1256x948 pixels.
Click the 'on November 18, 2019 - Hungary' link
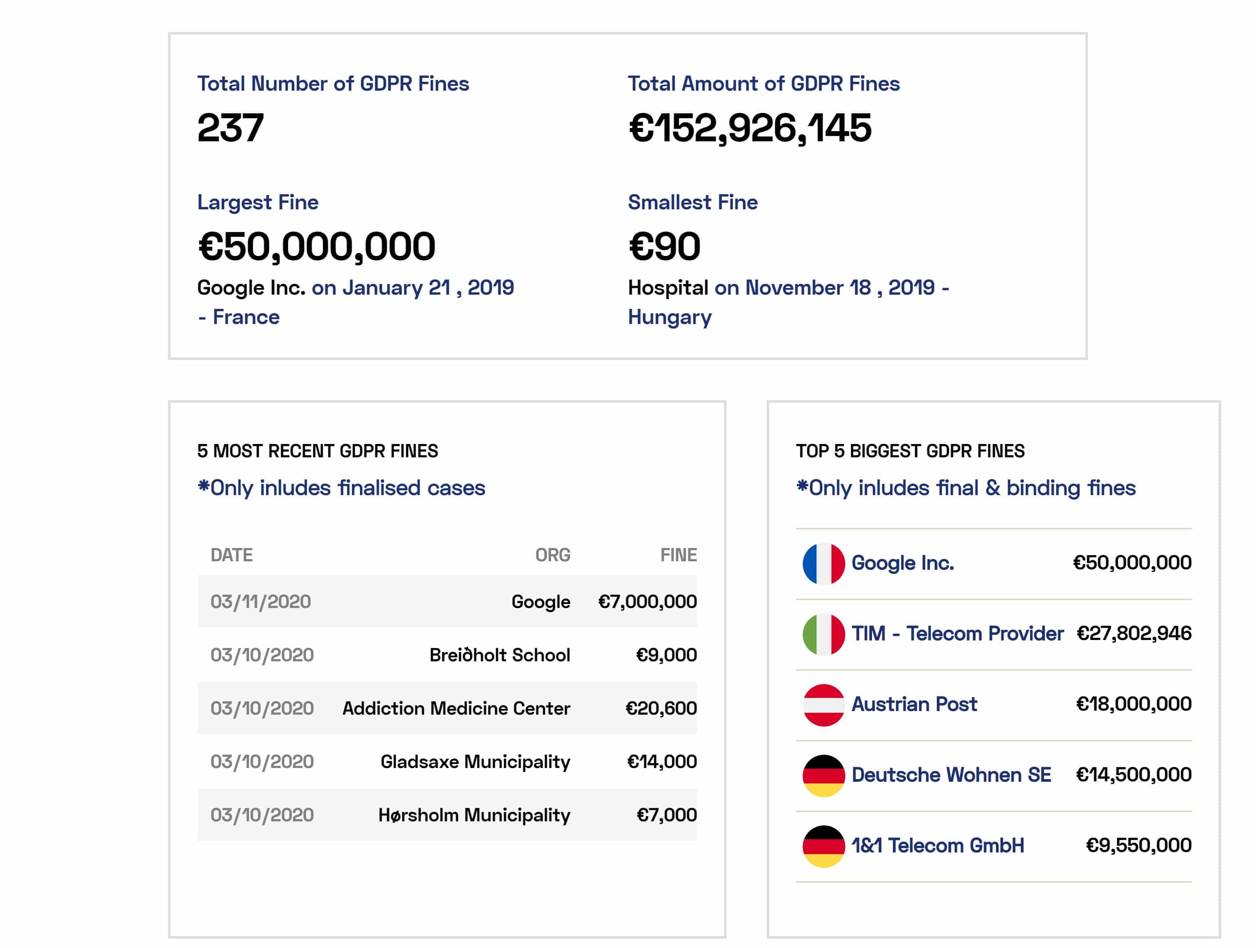click(x=789, y=302)
